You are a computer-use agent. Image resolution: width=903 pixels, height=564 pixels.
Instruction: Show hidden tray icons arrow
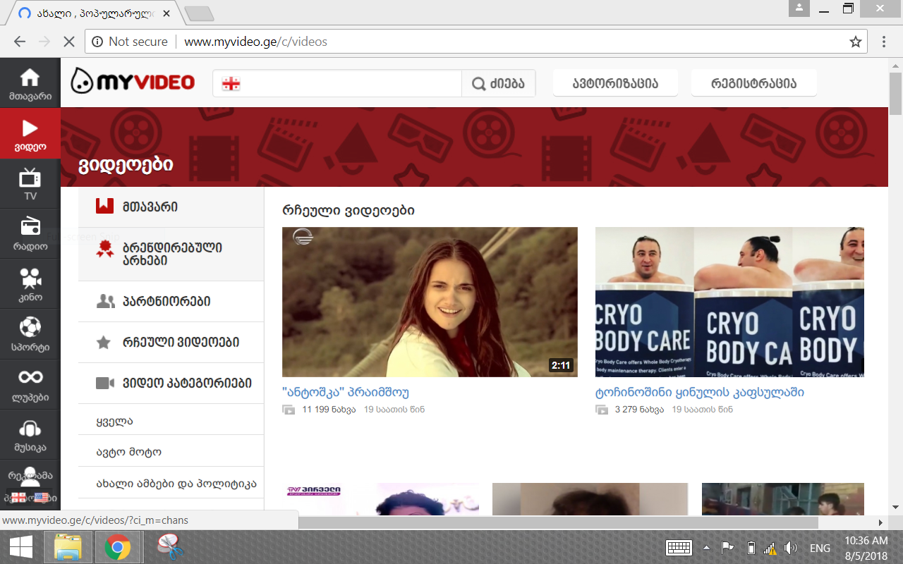pos(706,548)
